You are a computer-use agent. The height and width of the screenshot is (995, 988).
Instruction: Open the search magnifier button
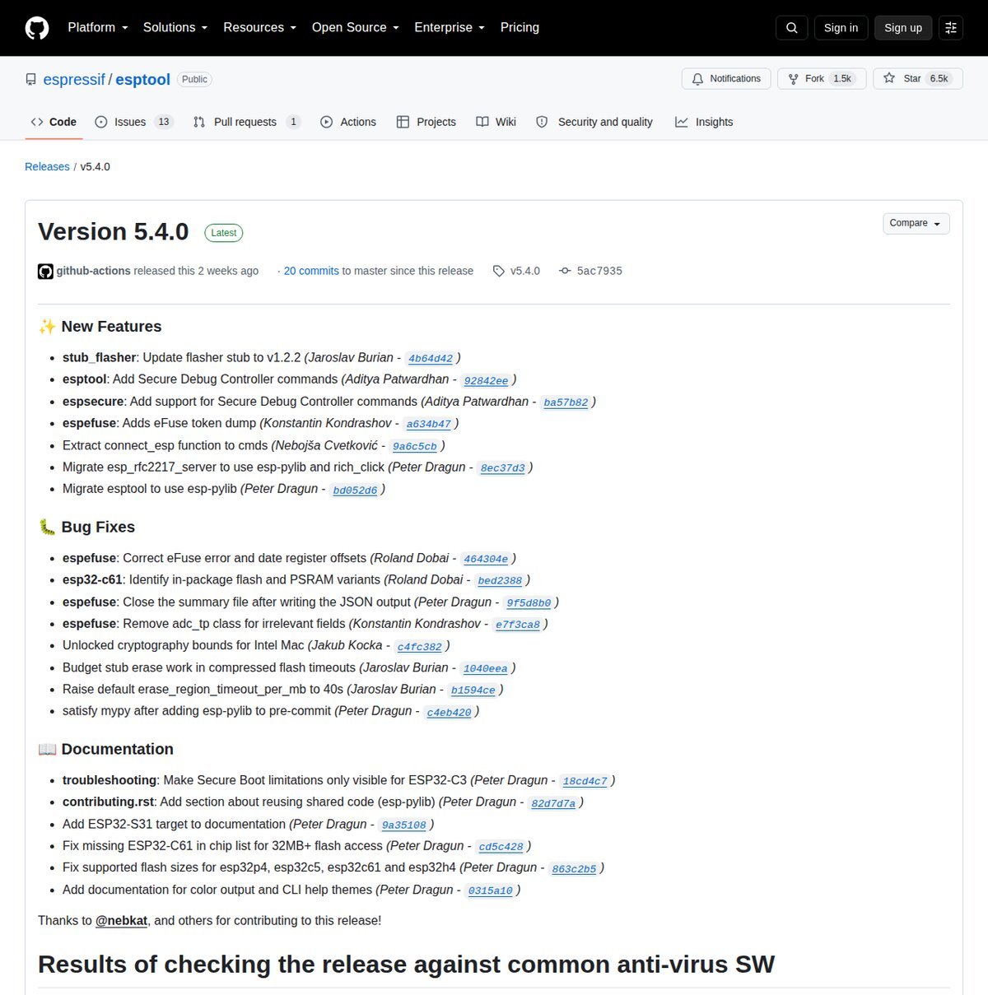pyautogui.click(x=792, y=28)
